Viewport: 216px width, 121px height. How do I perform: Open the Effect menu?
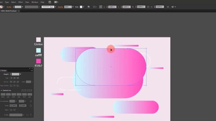point(21,2)
